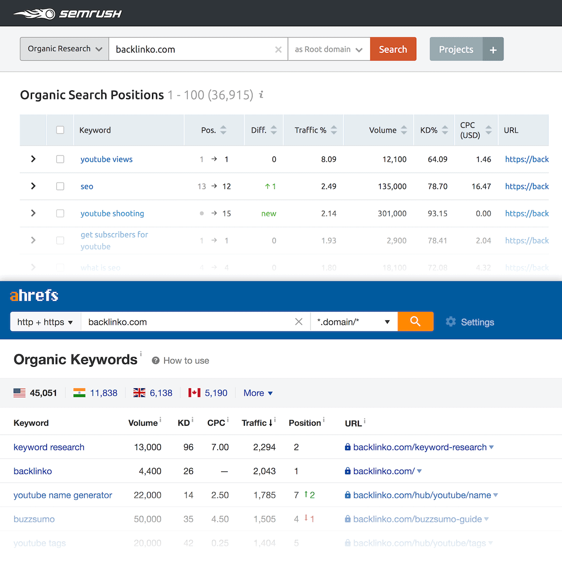Open the backlinko.com/hub/youtube/name URL link
Screen dimensions: 562x562
(x=422, y=495)
